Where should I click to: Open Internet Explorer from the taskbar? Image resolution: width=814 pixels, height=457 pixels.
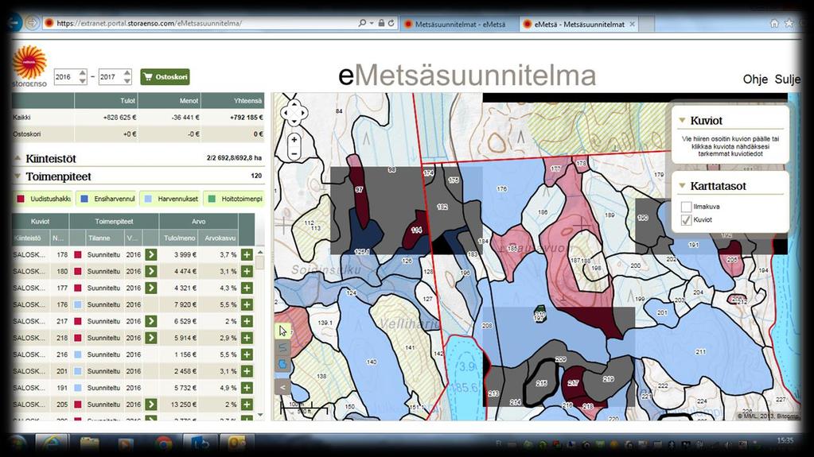coord(51,444)
